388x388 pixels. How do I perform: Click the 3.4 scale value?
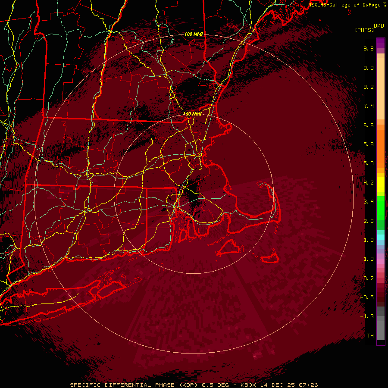point(369,202)
